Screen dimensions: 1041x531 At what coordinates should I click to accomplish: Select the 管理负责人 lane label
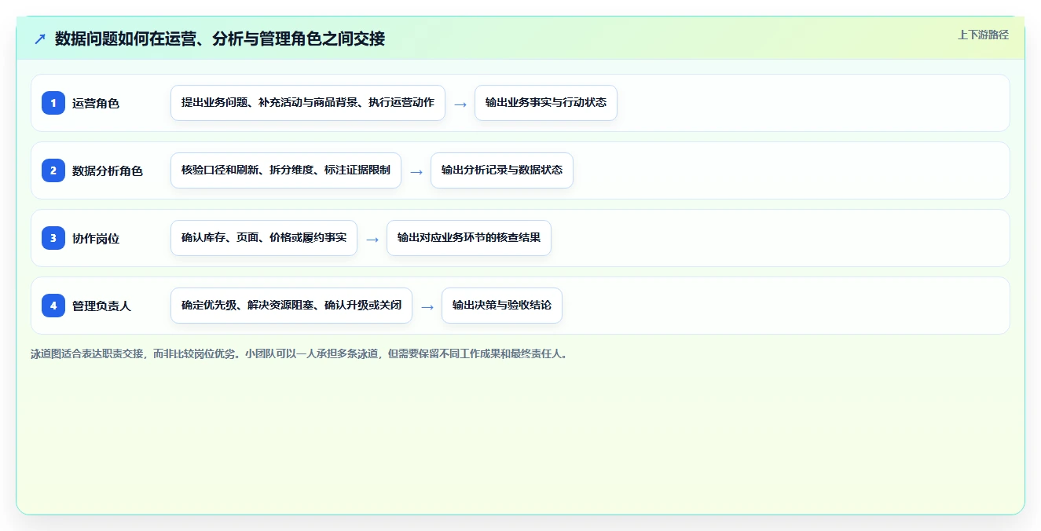[101, 306]
